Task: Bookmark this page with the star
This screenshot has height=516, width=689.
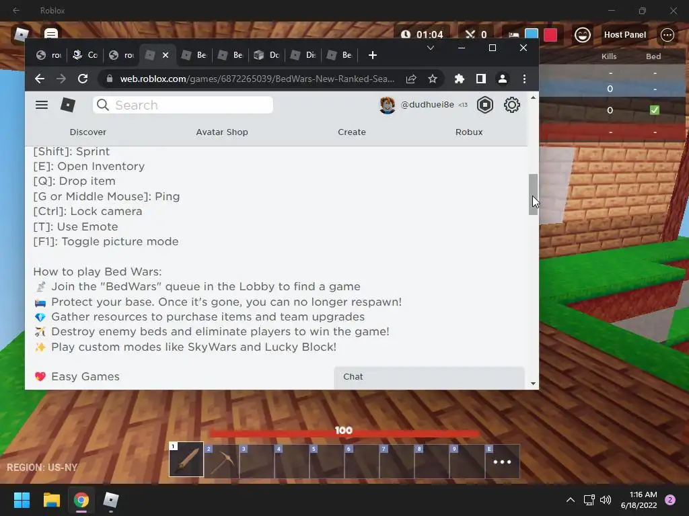Action: click(x=433, y=79)
